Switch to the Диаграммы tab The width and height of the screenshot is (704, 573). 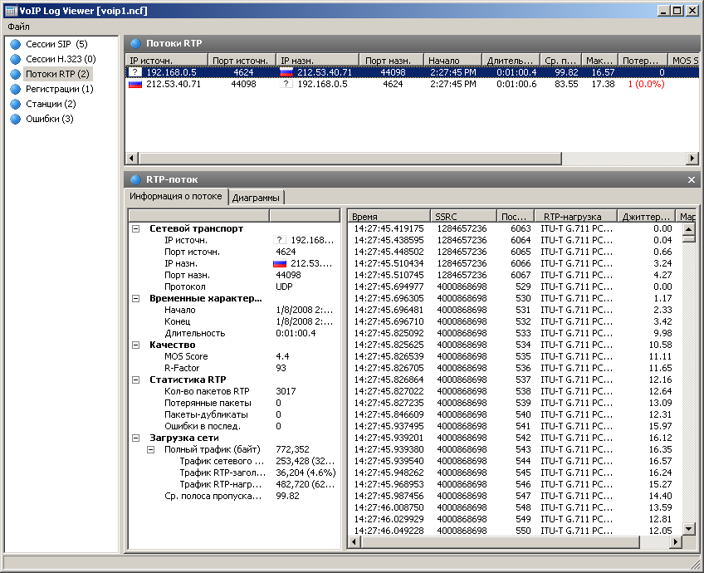tap(256, 198)
